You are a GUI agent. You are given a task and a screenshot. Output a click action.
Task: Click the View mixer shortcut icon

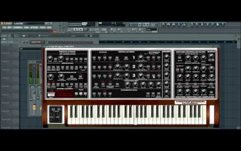184,24
